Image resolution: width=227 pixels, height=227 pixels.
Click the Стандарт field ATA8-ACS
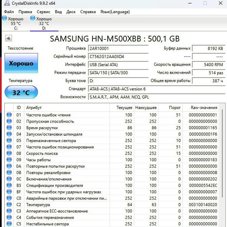[157, 89]
